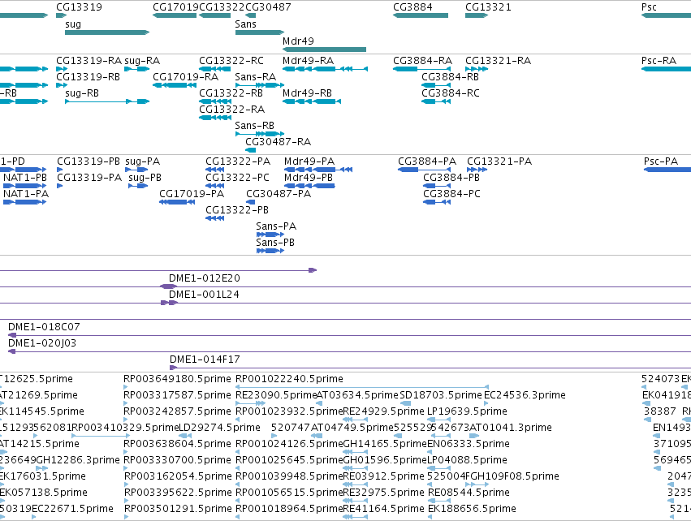
Task: Click EST label RP001018964.5prime
Action: coord(289,509)
